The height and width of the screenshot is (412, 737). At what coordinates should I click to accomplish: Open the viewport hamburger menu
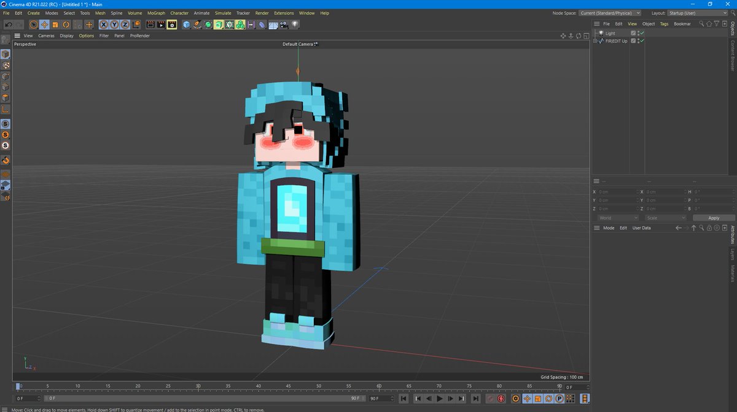coord(17,36)
